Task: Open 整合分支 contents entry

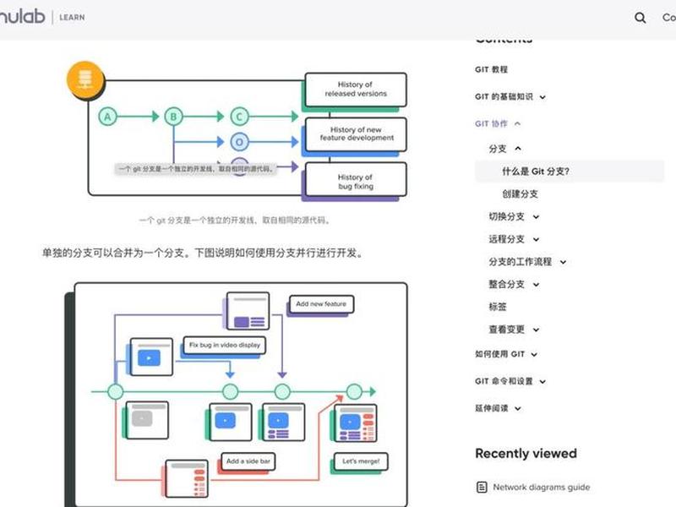Action: point(506,284)
